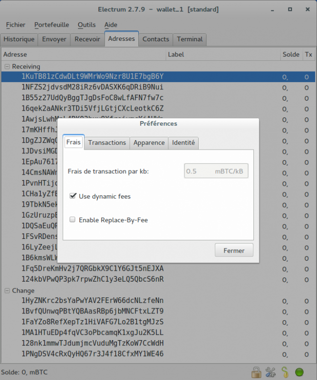Select address 1KuTB81zCdwDLt9WMrWo9Nzr8U1E7bgB6Y
Image resolution: width=317 pixels, height=380 pixels.
pos(158,76)
